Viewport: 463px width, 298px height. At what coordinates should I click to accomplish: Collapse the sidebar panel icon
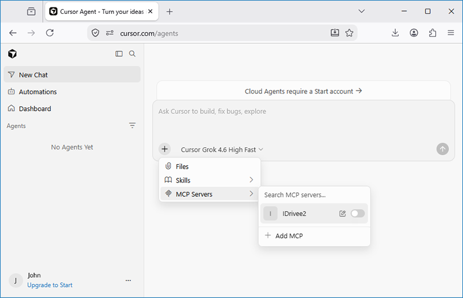[119, 54]
